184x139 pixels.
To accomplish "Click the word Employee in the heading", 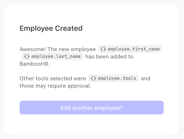I will coord(36,29).
